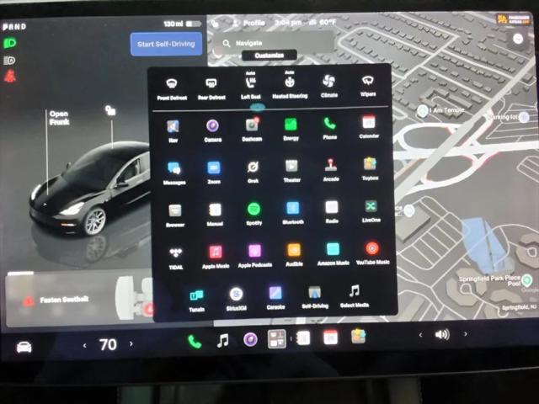
Task: Launch Apple Music
Action: tap(216, 257)
